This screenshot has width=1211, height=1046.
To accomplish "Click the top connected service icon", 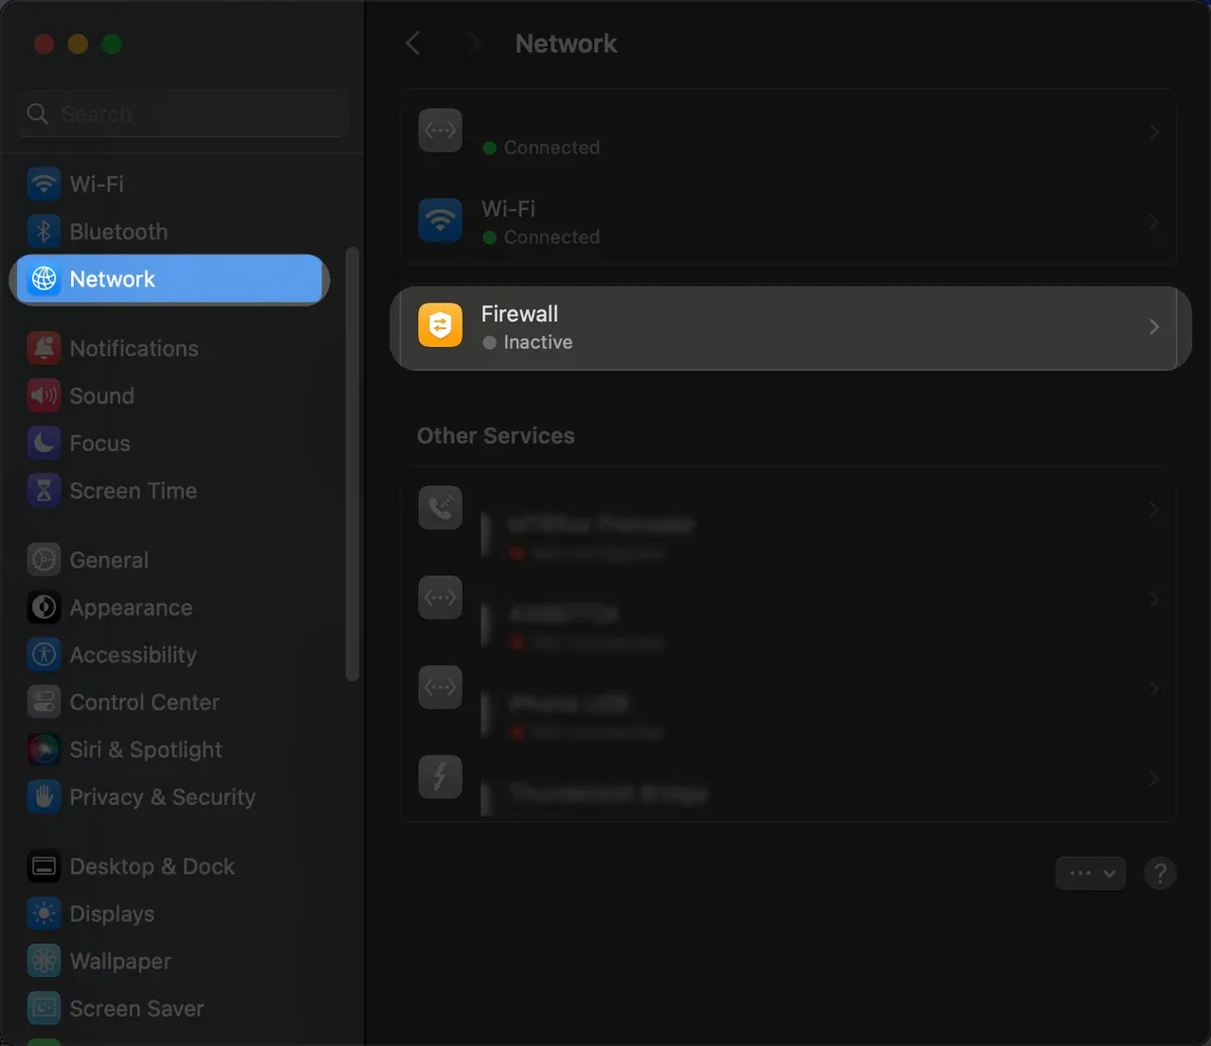I will pyautogui.click(x=440, y=131).
